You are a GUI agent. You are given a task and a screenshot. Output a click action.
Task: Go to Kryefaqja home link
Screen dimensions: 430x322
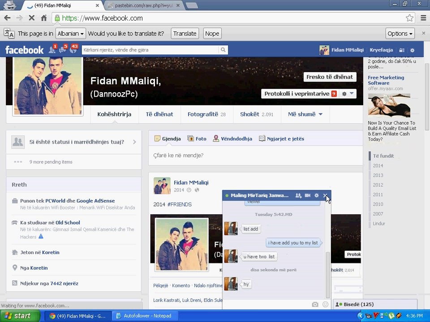[x=381, y=50]
